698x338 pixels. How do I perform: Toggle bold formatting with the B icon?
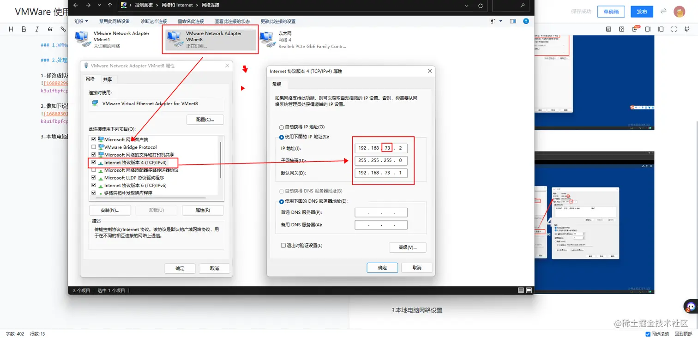click(x=24, y=29)
